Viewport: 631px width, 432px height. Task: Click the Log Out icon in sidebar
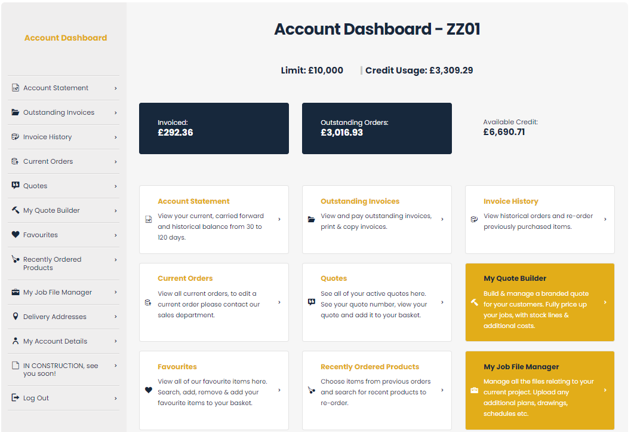tap(16, 398)
